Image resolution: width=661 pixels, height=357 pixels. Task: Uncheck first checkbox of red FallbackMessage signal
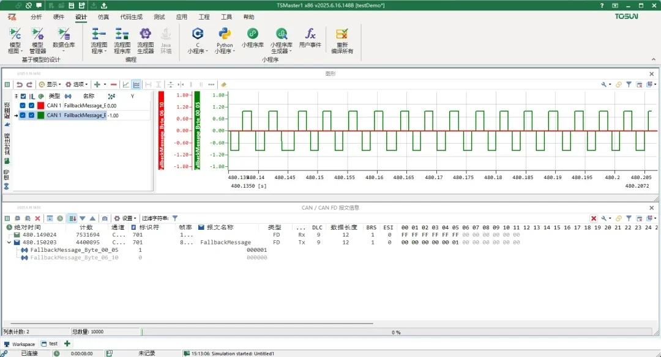tap(23, 106)
